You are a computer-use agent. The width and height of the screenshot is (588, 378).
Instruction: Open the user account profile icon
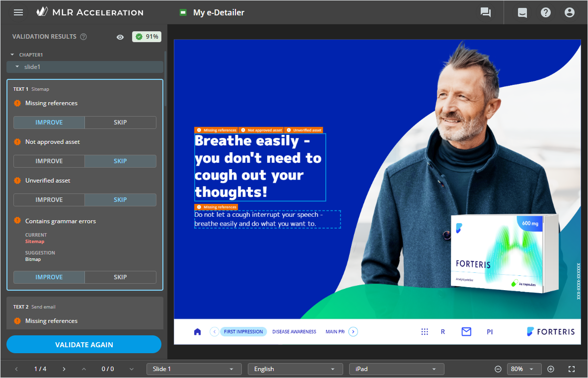pyautogui.click(x=570, y=12)
